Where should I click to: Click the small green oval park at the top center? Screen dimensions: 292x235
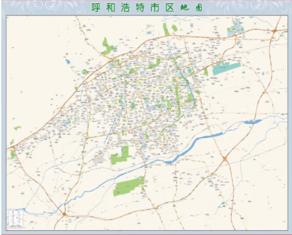click(174, 28)
